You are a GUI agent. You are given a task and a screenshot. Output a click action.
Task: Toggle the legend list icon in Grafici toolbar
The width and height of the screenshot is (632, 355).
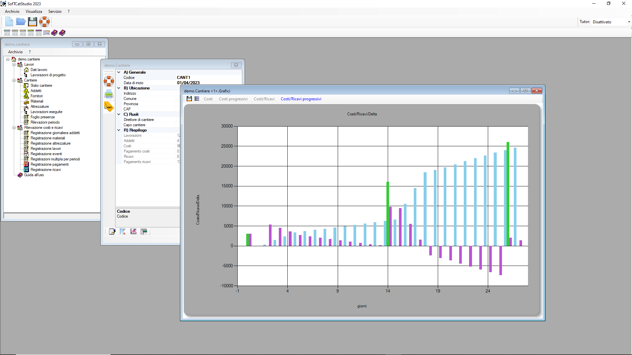[x=197, y=99]
